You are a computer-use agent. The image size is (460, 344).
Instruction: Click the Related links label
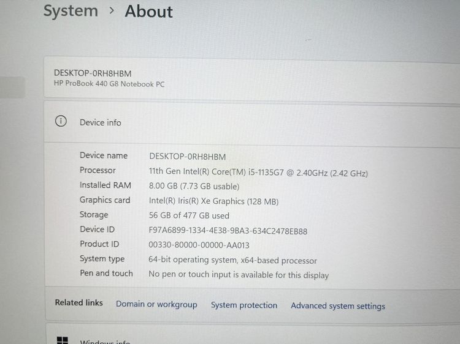point(79,302)
